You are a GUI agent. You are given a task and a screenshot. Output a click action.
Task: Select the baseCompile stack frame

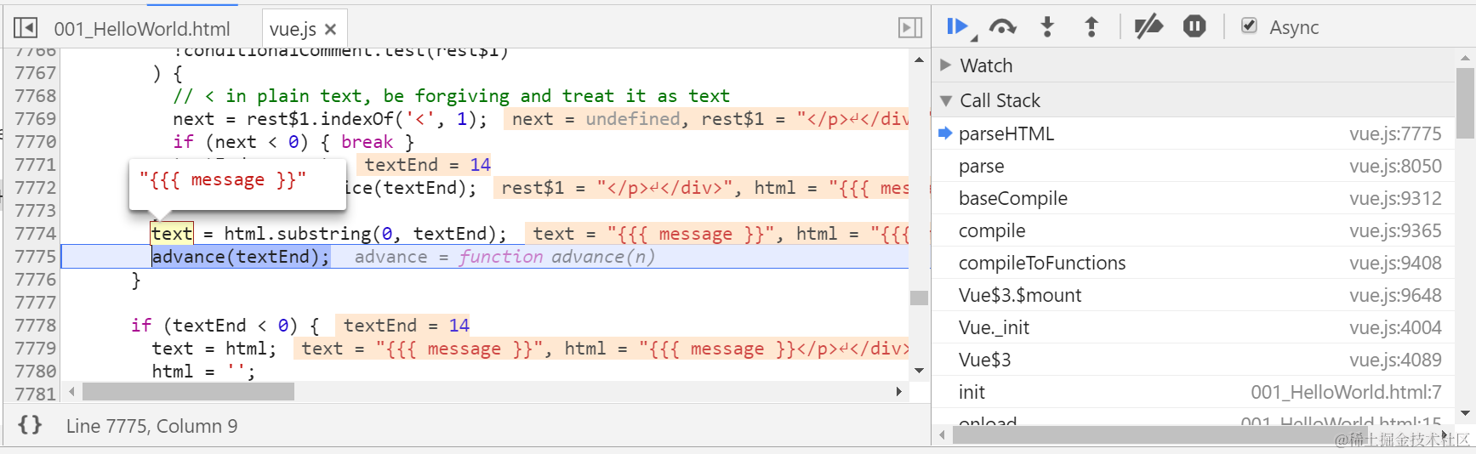[1192, 198]
